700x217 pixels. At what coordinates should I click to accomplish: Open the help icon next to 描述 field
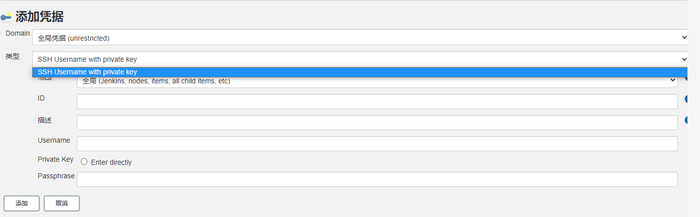[x=686, y=120]
